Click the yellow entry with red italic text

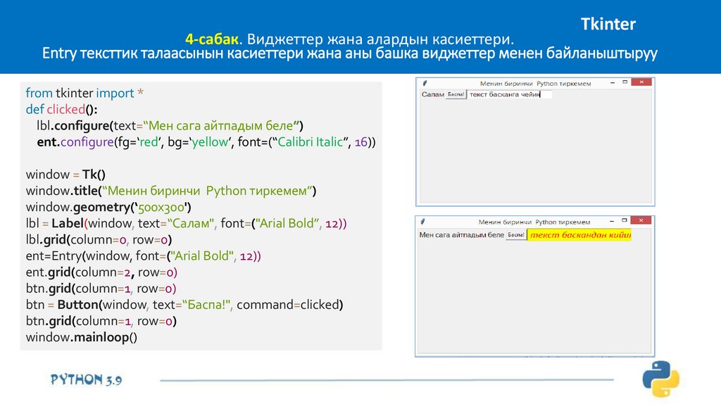tap(579, 235)
